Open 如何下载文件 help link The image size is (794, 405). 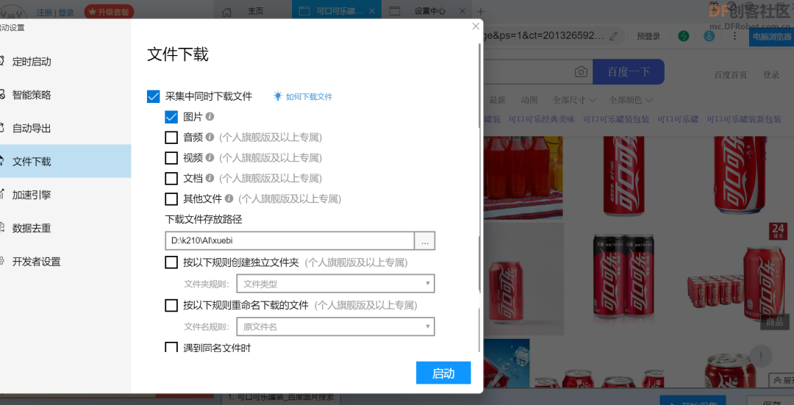click(309, 97)
